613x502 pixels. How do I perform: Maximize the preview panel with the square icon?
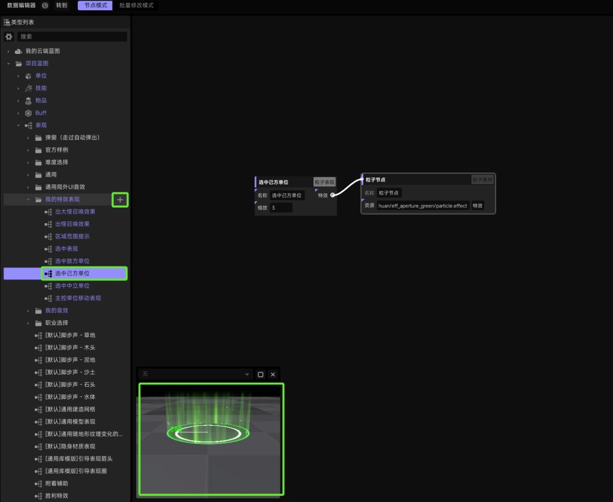click(261, 374)
